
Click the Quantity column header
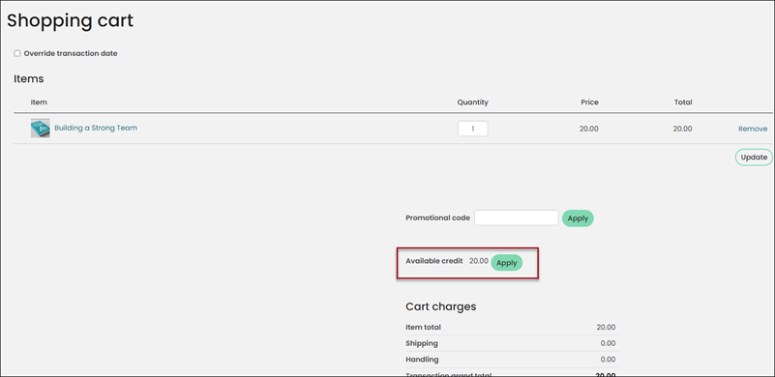pyautogui.click(x=472, y=102)
